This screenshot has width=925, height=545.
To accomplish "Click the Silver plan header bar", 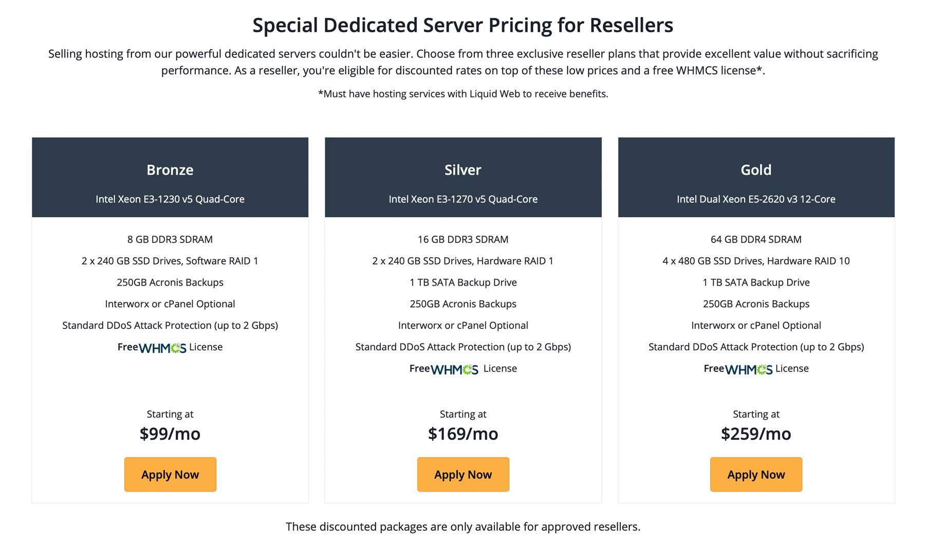I will click(x=462, y=170).
